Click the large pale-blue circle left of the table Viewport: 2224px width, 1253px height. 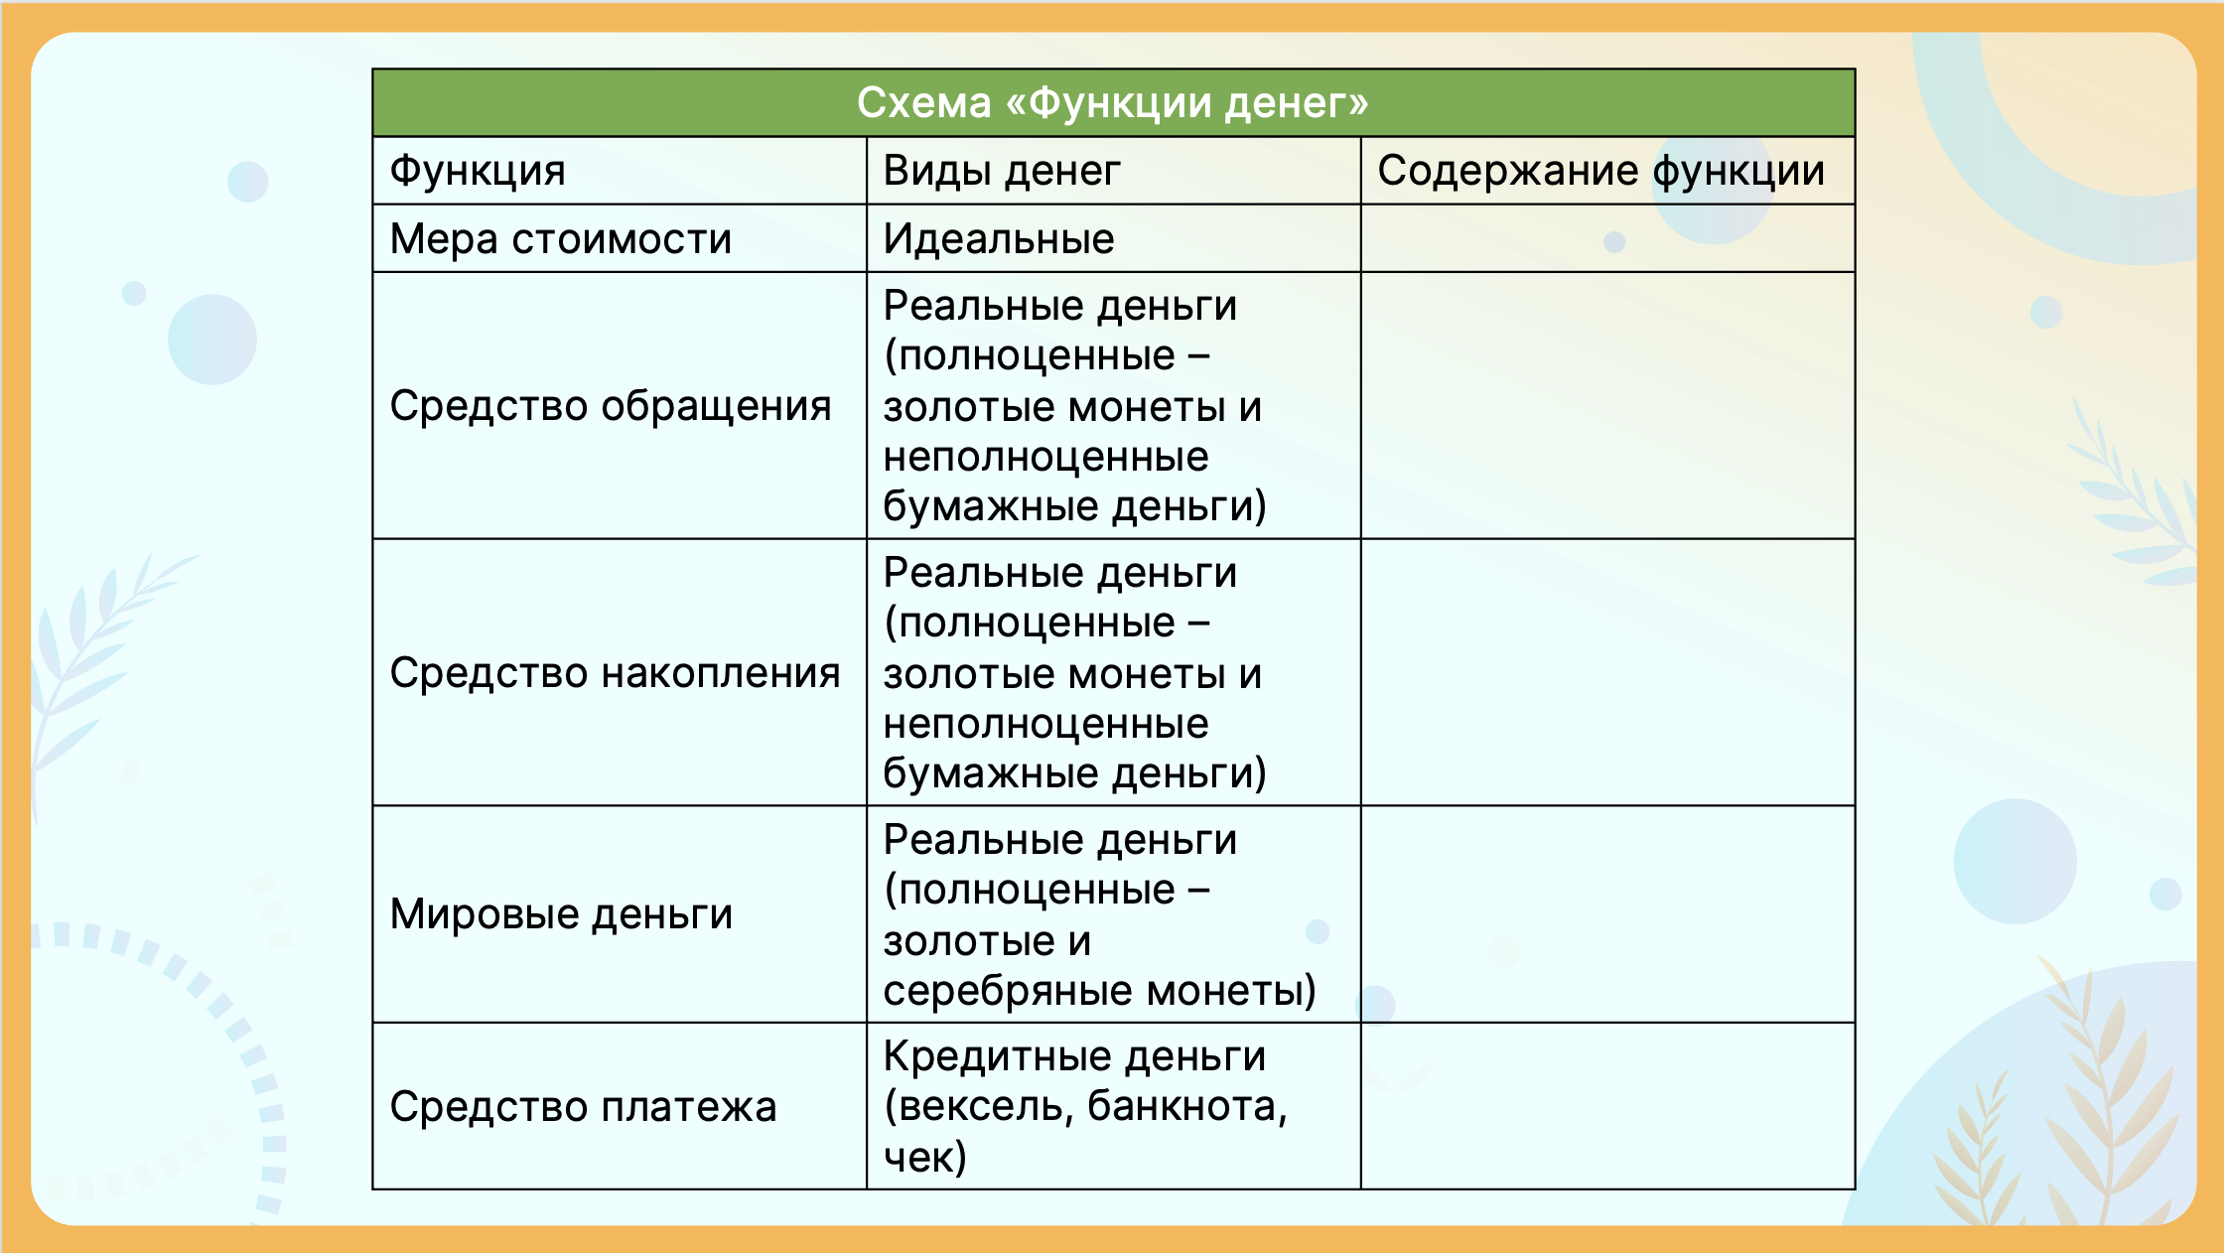[212, 340]
